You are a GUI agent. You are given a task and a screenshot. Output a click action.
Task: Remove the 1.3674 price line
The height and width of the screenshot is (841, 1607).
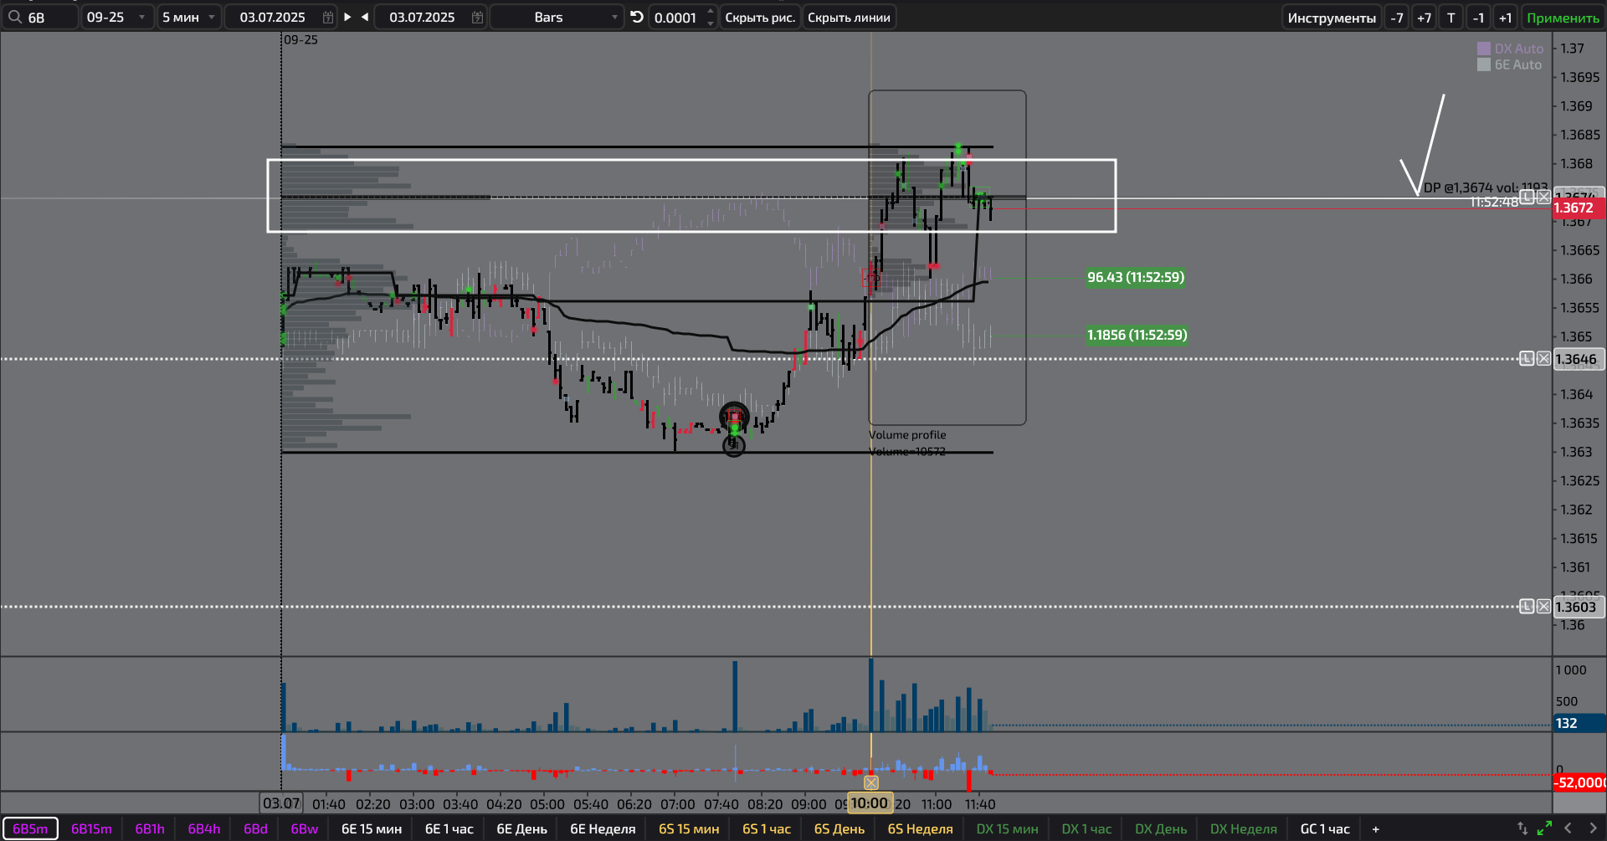[1543, 197]
